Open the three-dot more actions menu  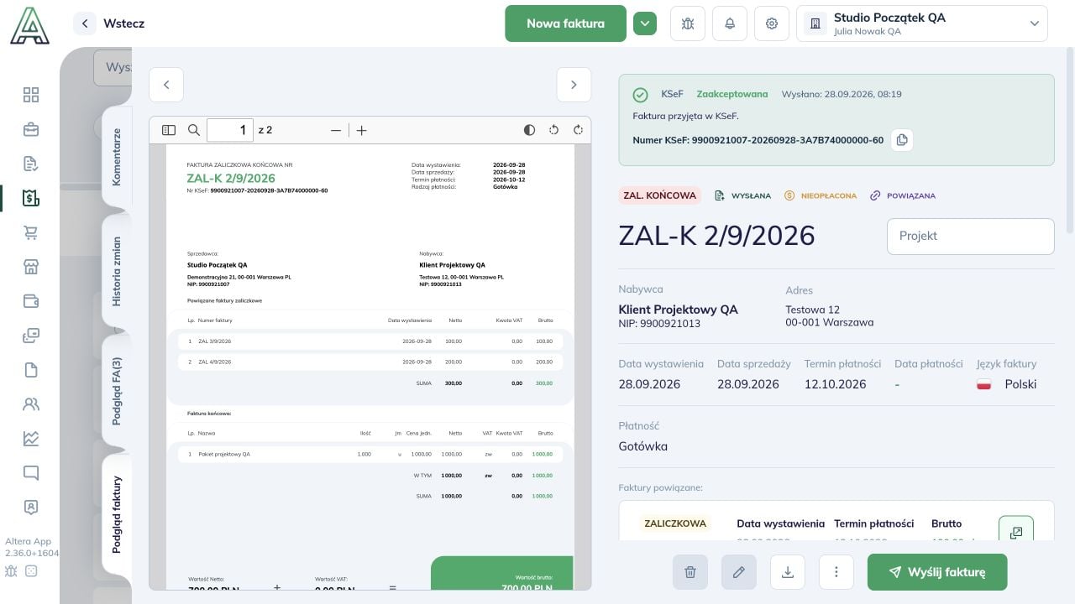coord(836,572)
